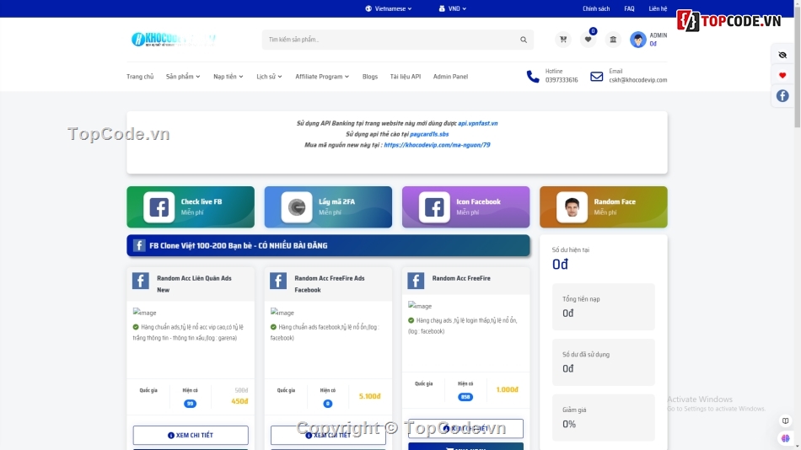Viewport: 801px width, 450px height.
Task: Open the VND currency dropdown
Action: pos(452,8)
